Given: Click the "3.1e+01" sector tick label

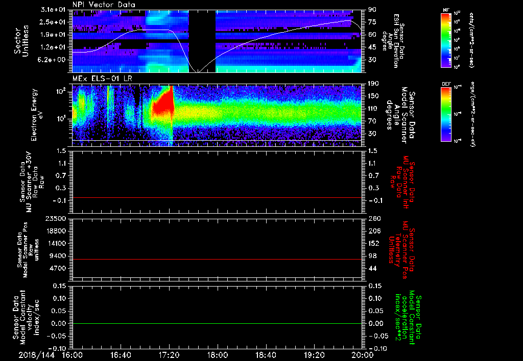Looking at the screenshot, I should [x=53, y=10].
